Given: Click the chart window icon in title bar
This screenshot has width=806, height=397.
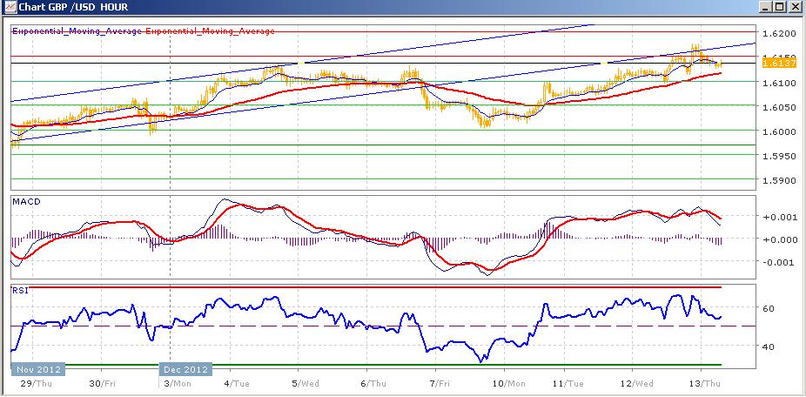Looking at the screenshot, I should tap(9, 8).
